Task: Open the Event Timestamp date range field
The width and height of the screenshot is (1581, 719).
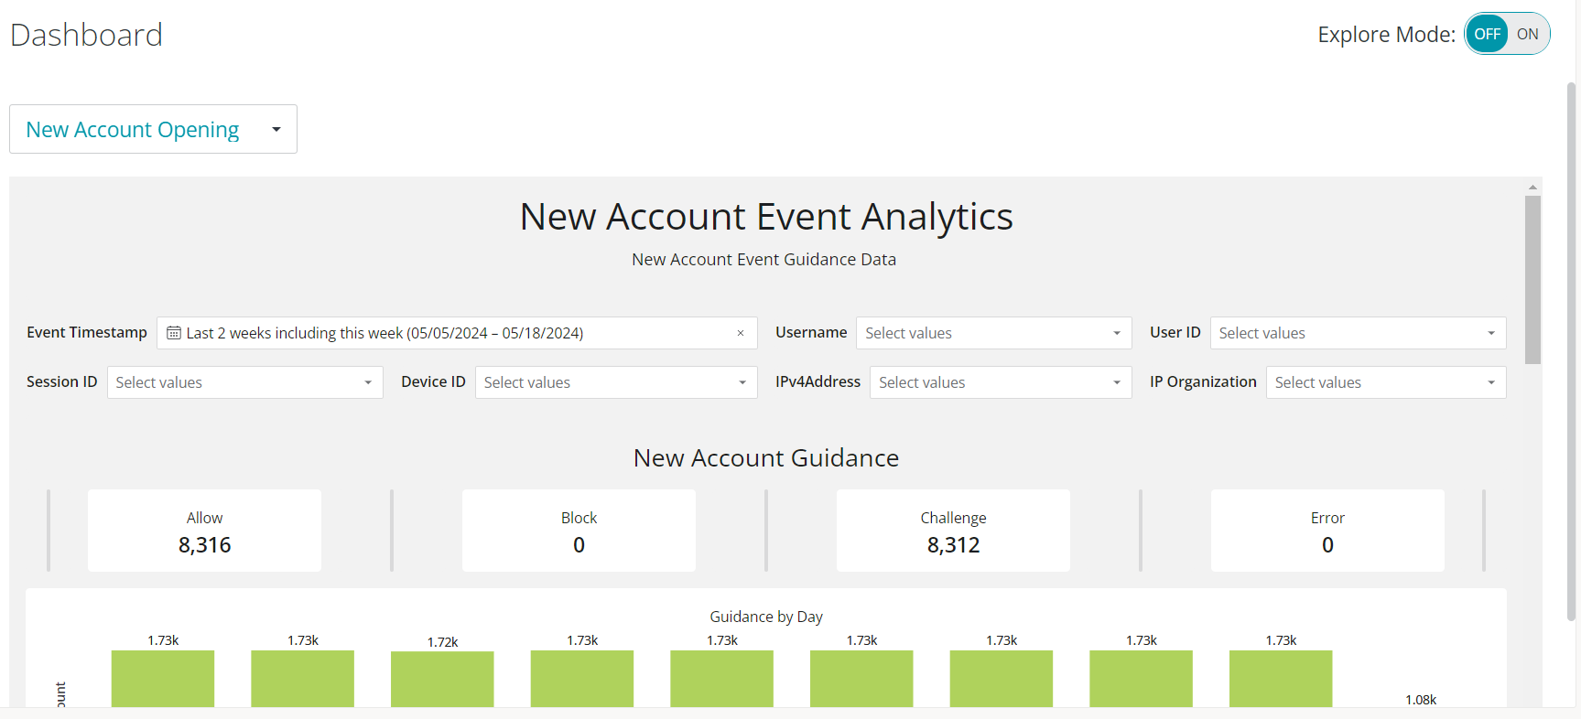Action: 457,333
